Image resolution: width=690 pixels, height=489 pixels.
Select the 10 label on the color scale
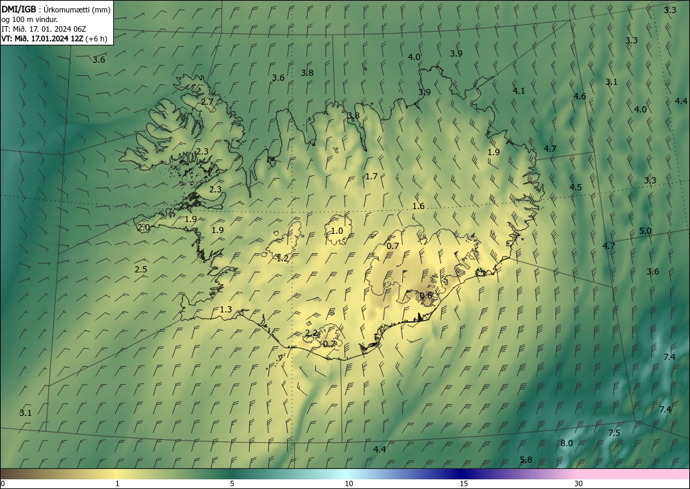coord(348,483)
